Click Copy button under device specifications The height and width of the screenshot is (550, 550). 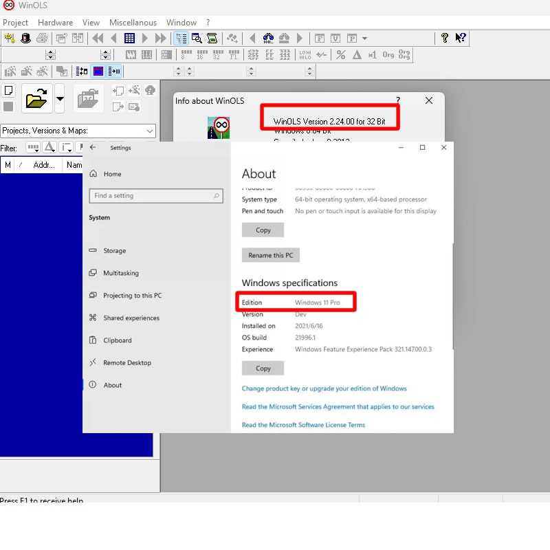(x=263, y=230)
